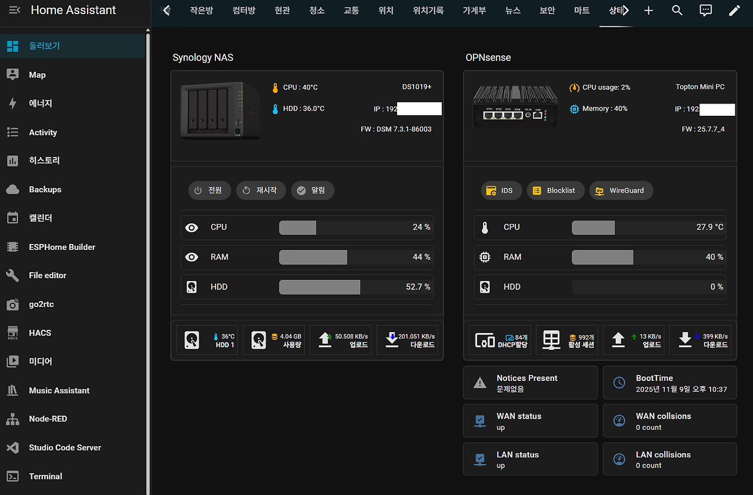Viewport: 753px width, 495px height.
Task: Open the 캘린더 calendar page
Action: [x=72, y=218]
